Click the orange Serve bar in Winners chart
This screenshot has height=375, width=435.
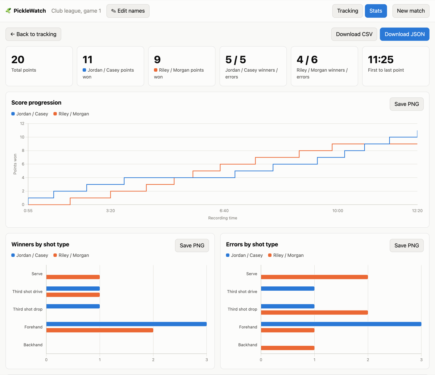click(73, 277)
